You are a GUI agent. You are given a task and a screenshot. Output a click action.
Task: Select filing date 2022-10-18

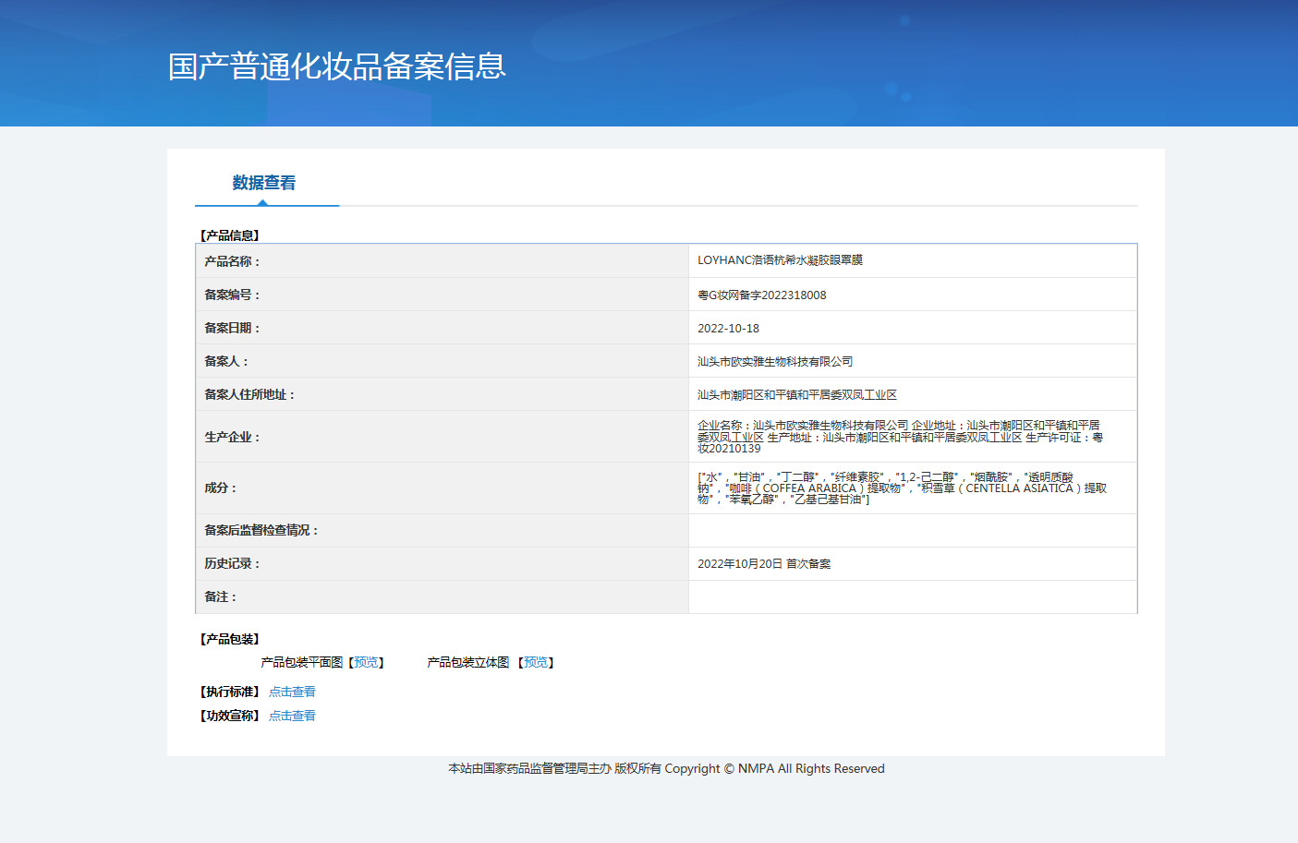pyautogui.click(x=728, y=329)
